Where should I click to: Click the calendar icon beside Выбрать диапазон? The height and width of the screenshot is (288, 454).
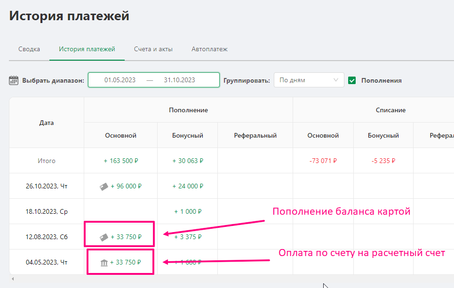(x=14, y=80)
